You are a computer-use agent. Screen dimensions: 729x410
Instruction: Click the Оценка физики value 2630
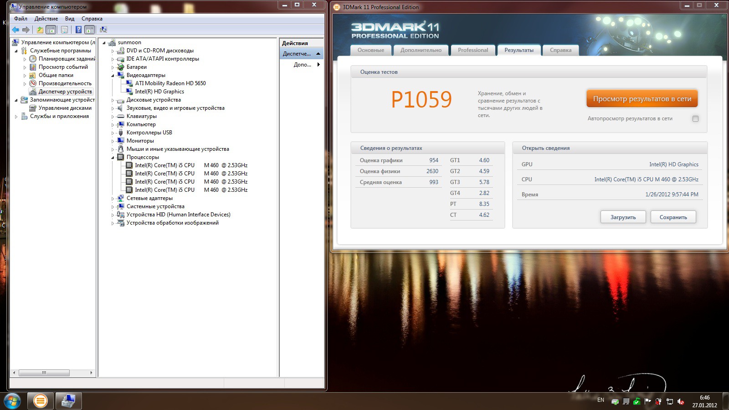[432, 171]
